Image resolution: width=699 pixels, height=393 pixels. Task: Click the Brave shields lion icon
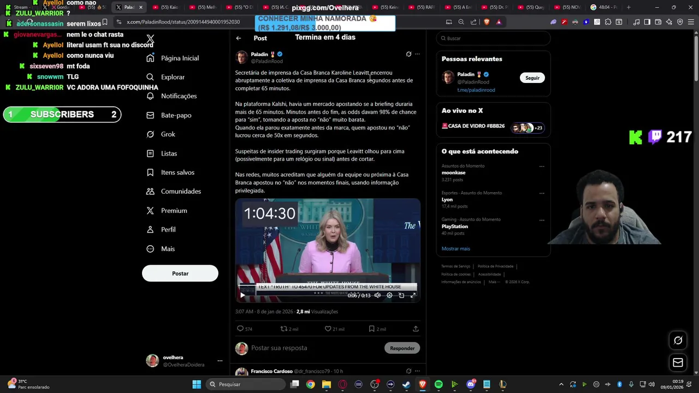[487, 22]
